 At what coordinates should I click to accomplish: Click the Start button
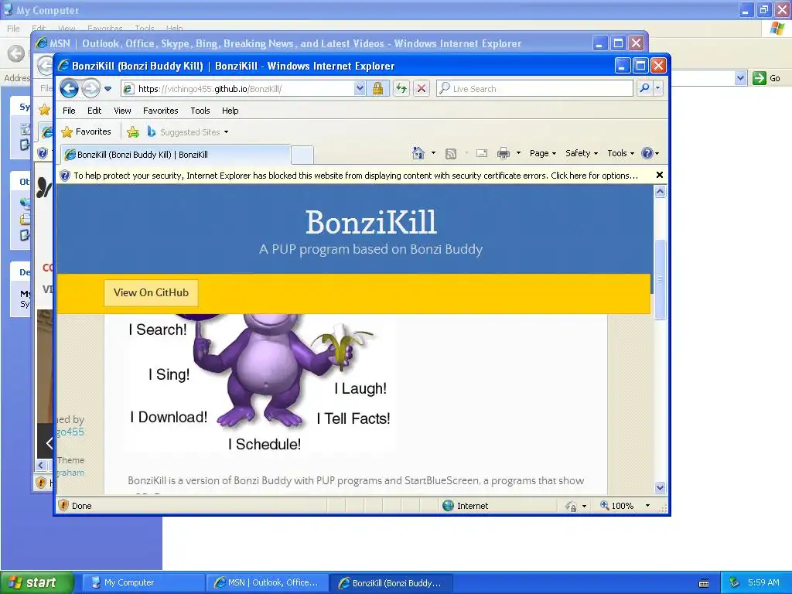(37, 582)
